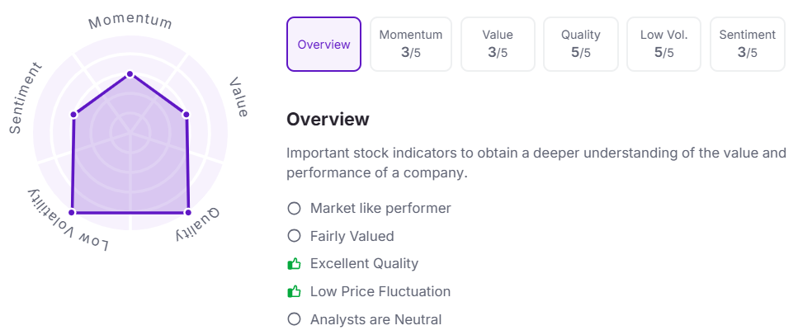Open the Momentum 3/5 tab
This screenshot has height=335, width=798.
(411, 45)
